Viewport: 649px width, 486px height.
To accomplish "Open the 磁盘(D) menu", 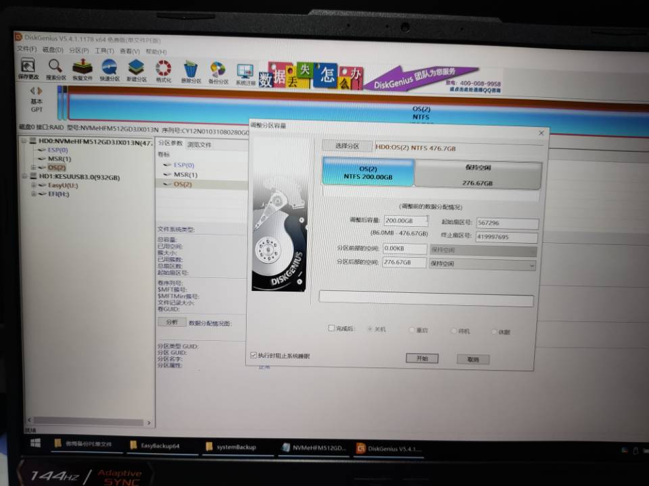I will point(53,49).
